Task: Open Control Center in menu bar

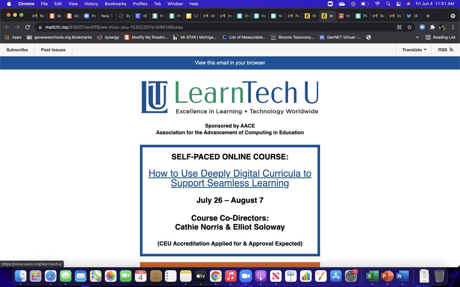Action: [398, 4]
